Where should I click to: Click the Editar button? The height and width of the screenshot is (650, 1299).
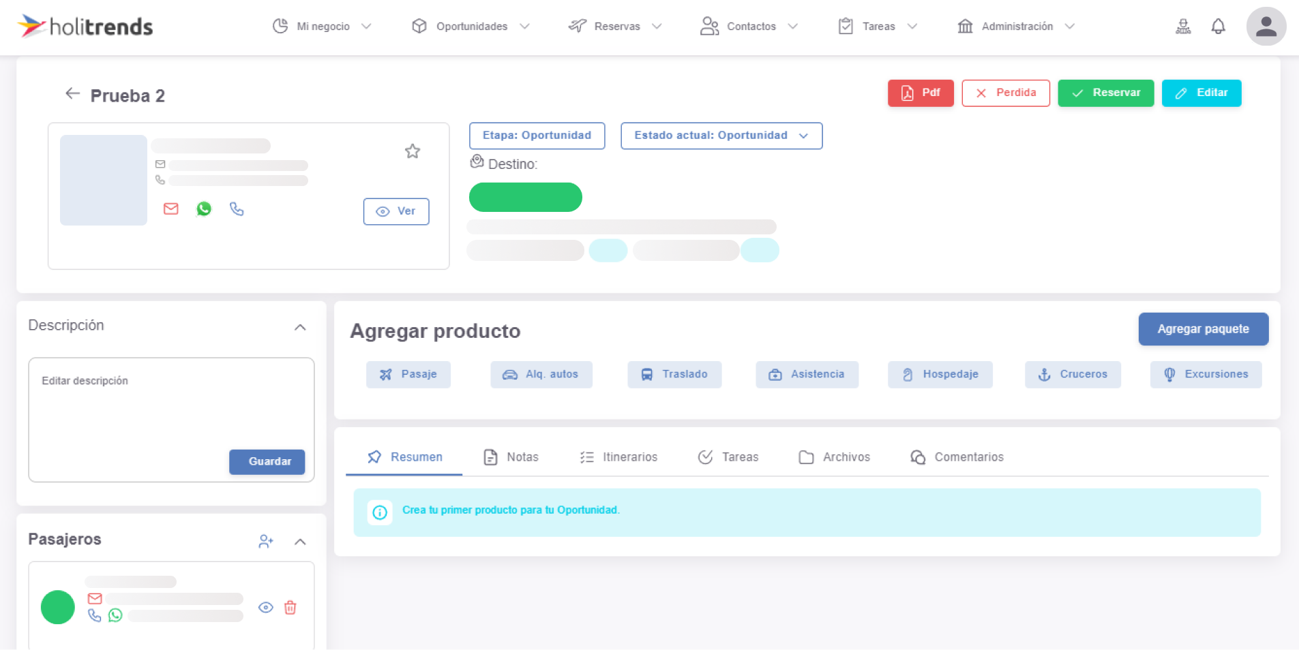(x=1201, y=93)
